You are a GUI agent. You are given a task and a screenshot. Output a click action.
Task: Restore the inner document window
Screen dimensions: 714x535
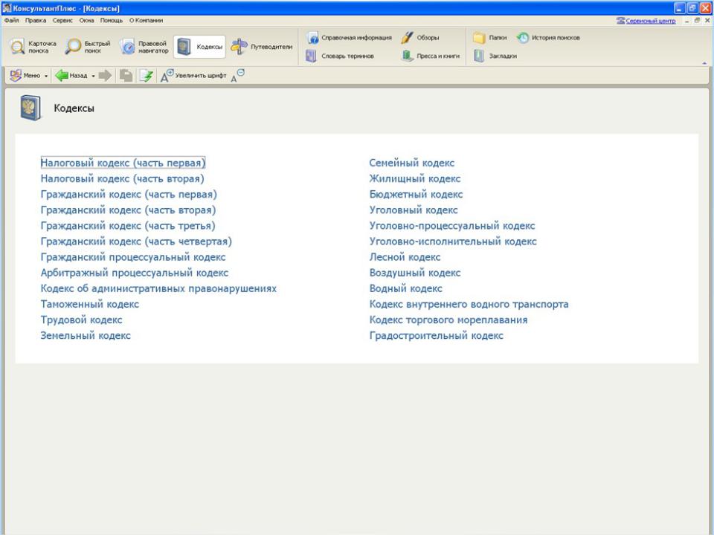tap(697, 21)
